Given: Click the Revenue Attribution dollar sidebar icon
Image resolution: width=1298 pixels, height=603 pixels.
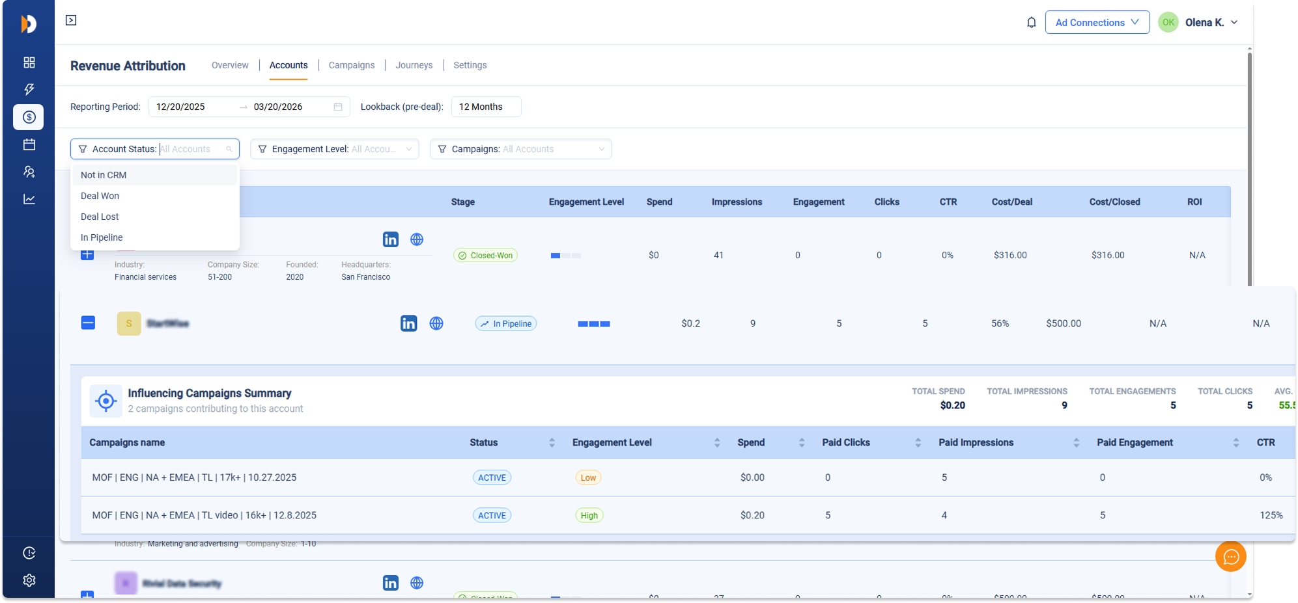Looking at the screenshot, I should [x=29, y=117].
